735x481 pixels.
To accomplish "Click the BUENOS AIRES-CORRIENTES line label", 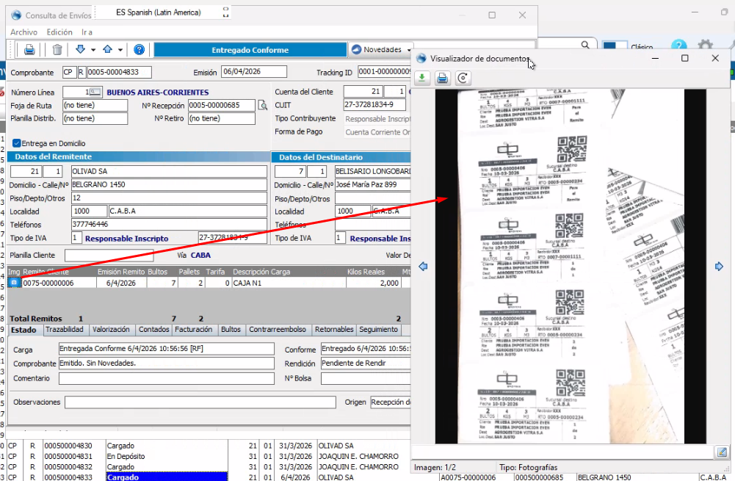I will coord(157,93).
